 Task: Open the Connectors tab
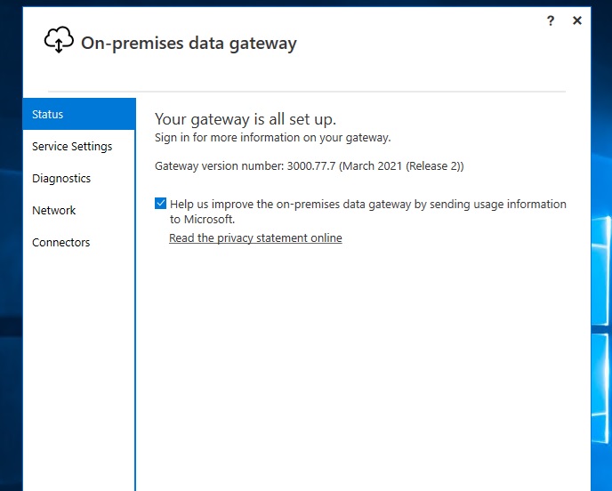(x=79, y=242)
